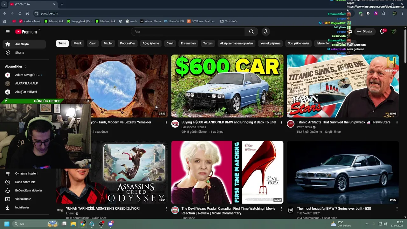Click the search magnifier button
Viewport: 407px width, 229px height.
[252, 31]
